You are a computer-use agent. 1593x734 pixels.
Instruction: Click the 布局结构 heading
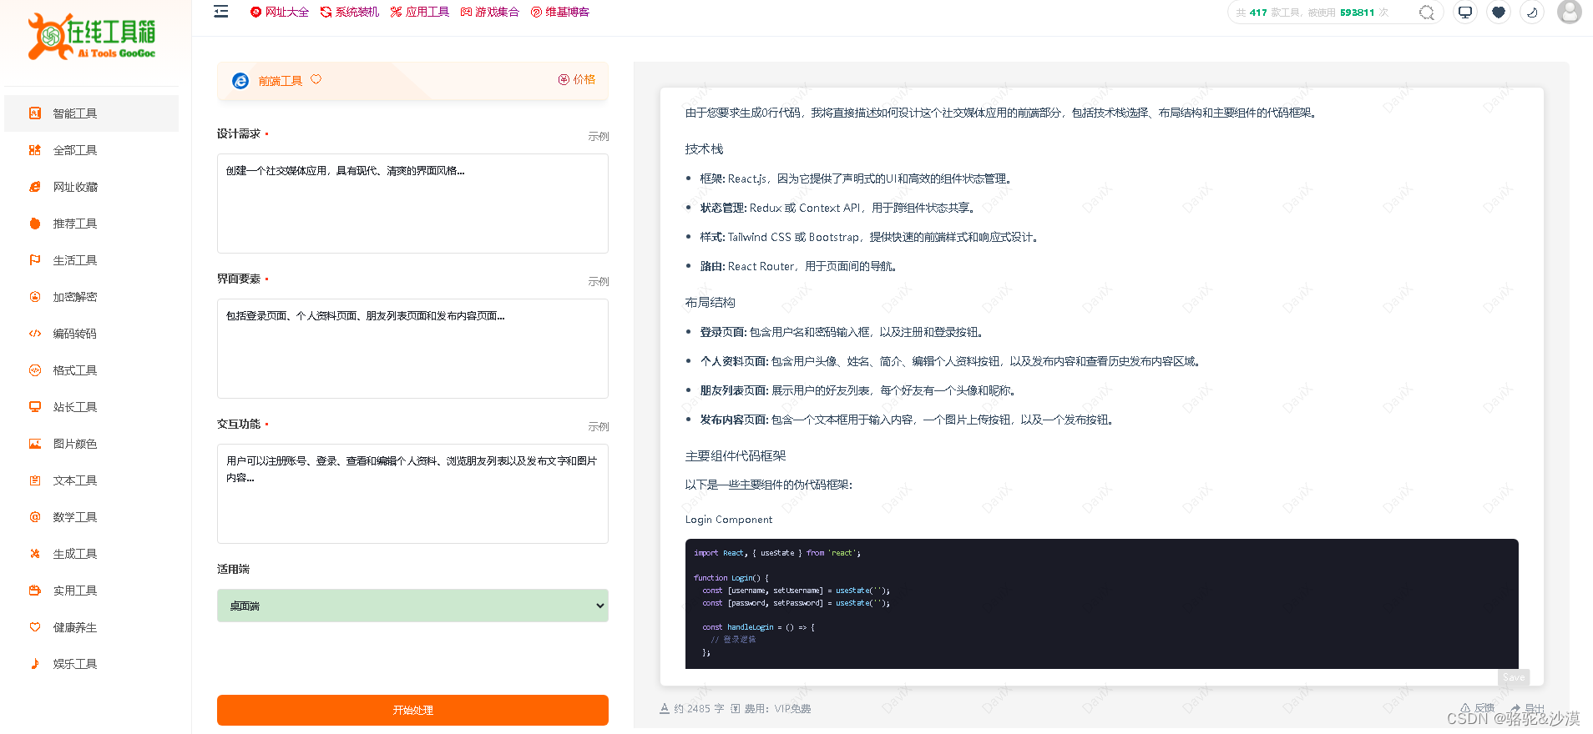(x=711, y=303)
